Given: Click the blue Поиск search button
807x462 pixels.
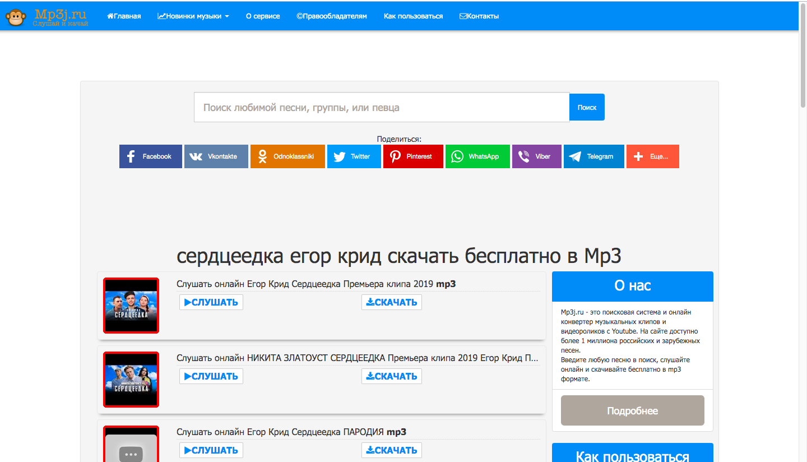Looking at the screenshot, I should coord(587,107).
